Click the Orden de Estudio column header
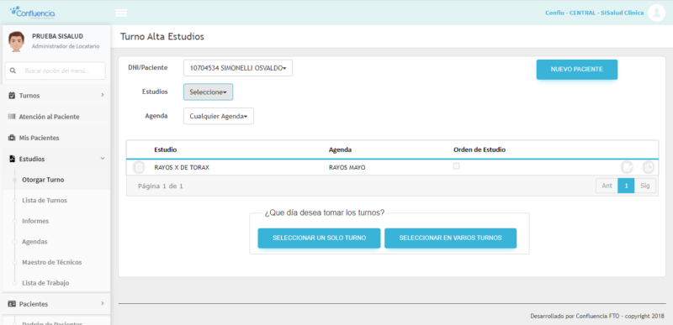The height and width of the screenshot is (325, 673). click(480, 149)
